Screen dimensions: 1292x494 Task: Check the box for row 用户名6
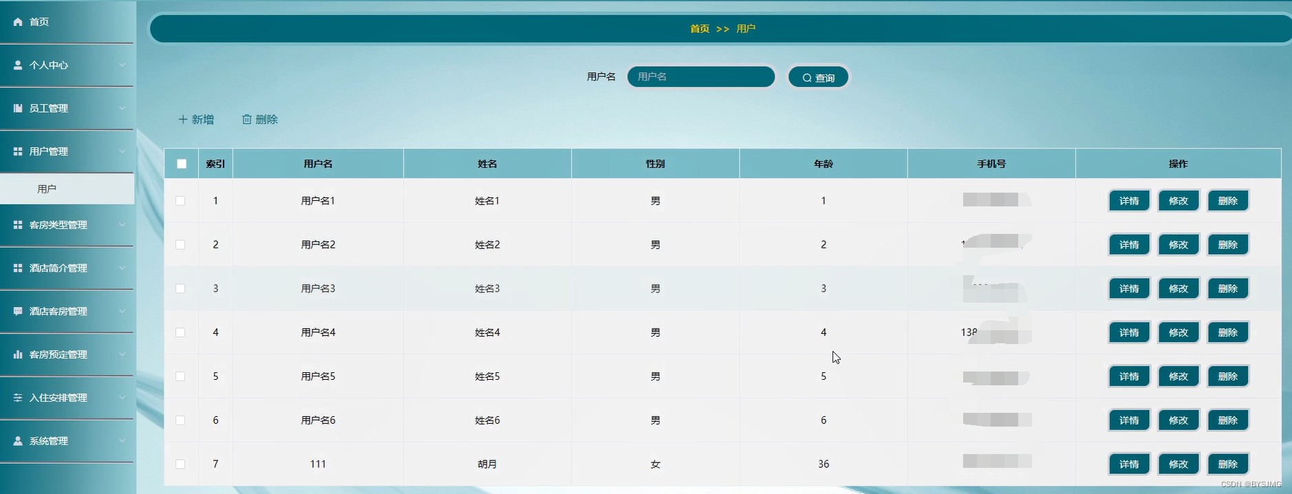[x=180, y=420]
